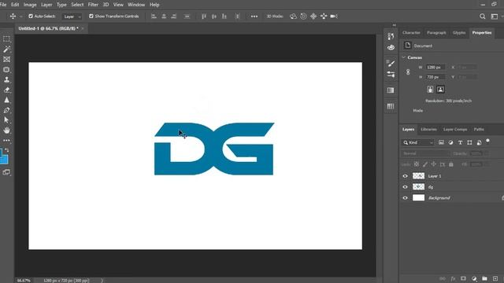The width and height of the screenshot is (504, 283).
Task: Click portrait canvas orientation icon
Action: click(430, 90)
